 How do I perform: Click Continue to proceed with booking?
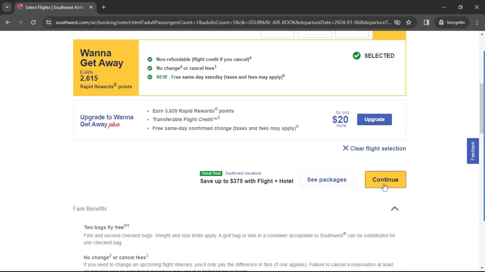(x=385, y=180)
